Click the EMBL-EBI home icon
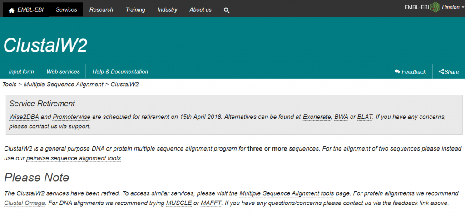The width and height of the screenshot is (465, 217). coord(11,10)
